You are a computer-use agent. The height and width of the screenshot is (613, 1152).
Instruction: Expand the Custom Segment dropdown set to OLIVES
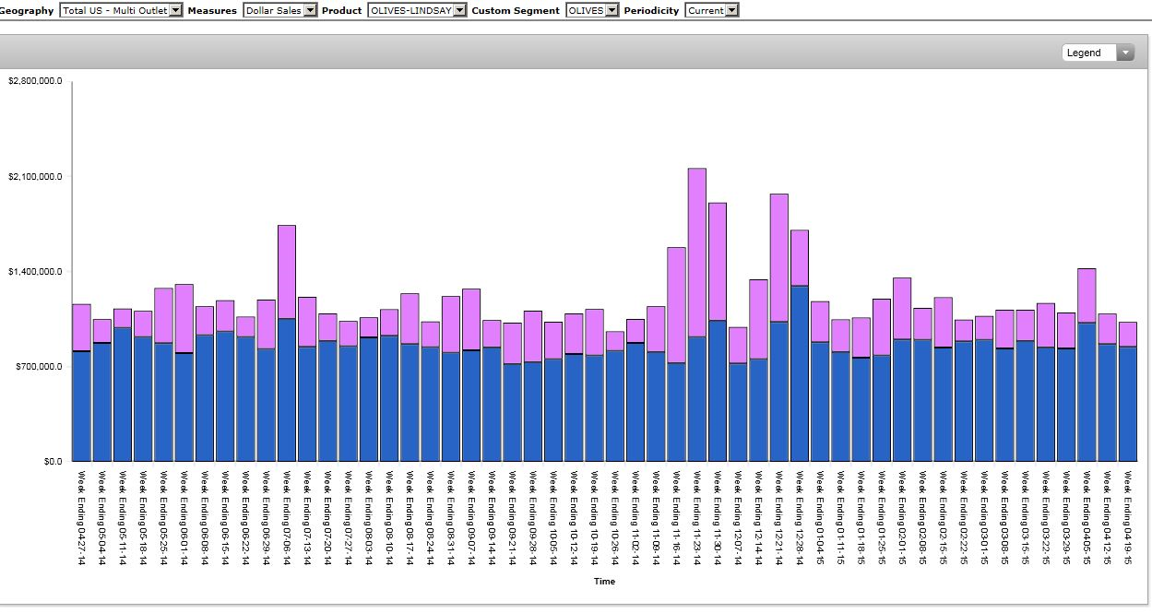tap(592, 10)
